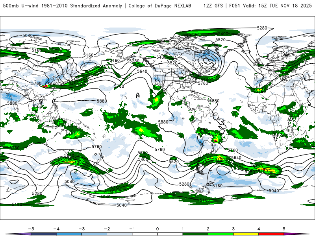Choose the light blue swatch between -3 and -2
The width and height of the screenshot is (315, 236).
(94, 234)
